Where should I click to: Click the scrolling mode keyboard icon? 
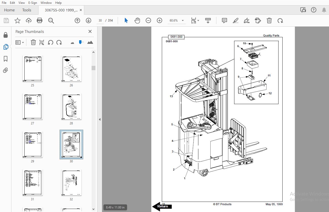click(x=208, y=21)
